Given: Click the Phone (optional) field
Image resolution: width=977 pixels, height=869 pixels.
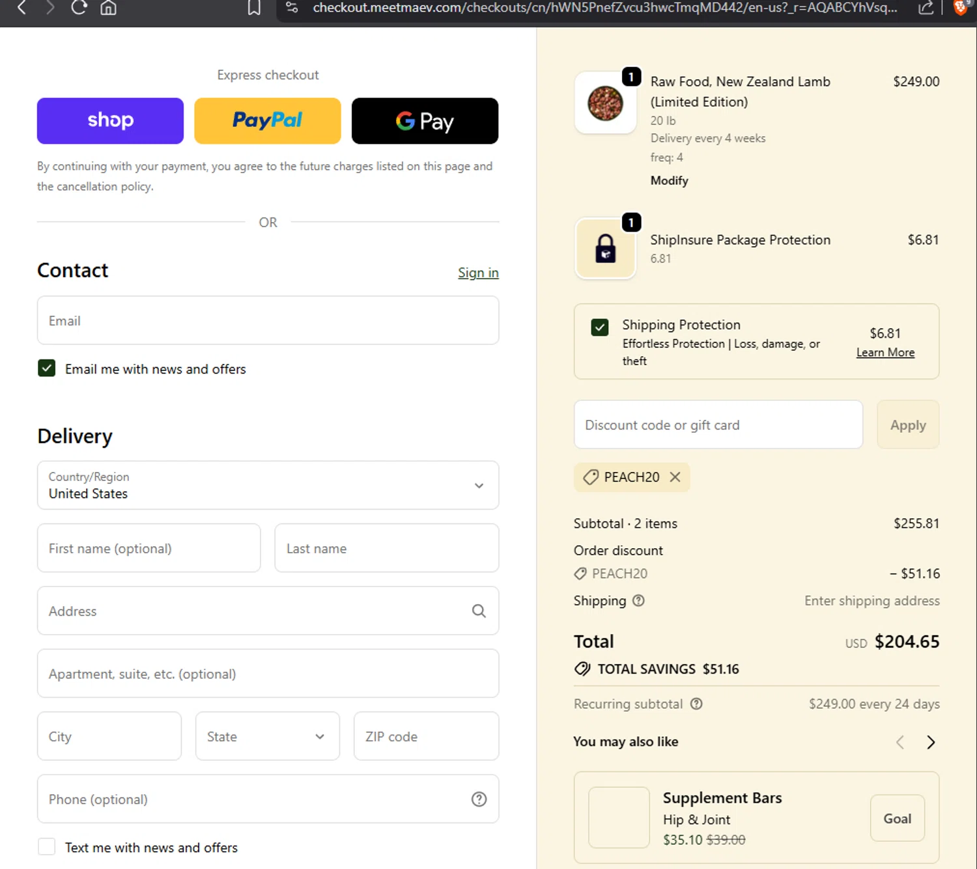Looking at the screenshot, I should click(x=268, y=799).
